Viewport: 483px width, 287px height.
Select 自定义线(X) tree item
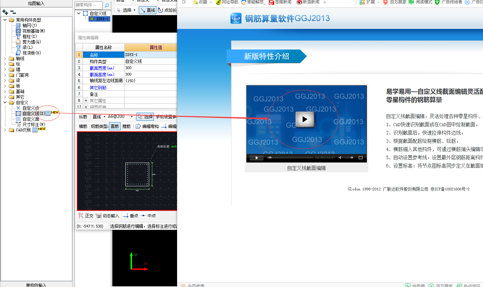click(33, 113)
